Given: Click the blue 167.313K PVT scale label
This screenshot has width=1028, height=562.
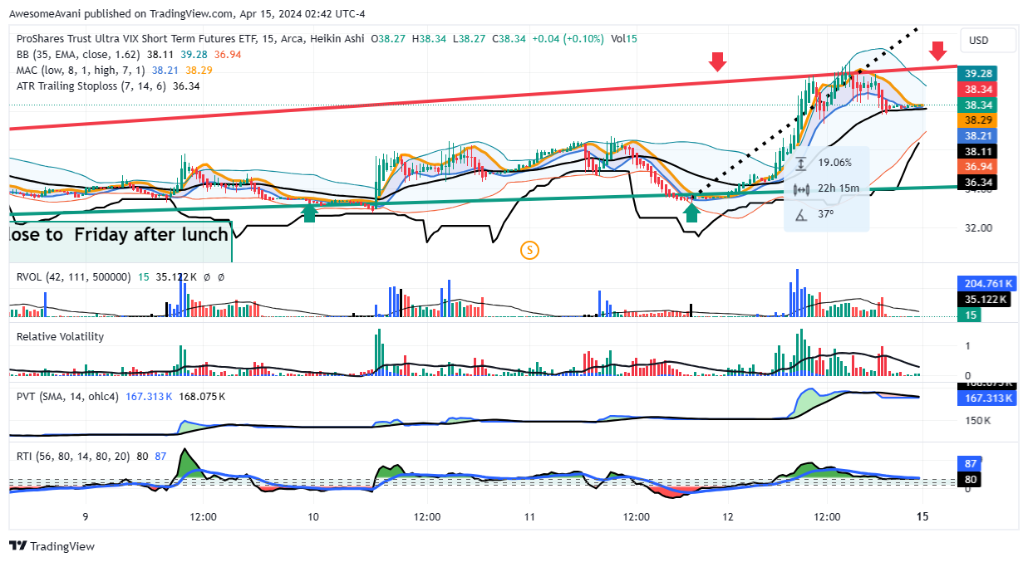Looking at the screenshot, I should coord(986,398).
